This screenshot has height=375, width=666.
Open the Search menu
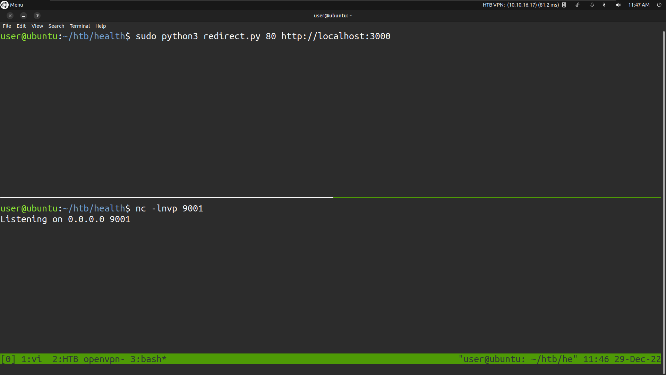coord(56,26)
